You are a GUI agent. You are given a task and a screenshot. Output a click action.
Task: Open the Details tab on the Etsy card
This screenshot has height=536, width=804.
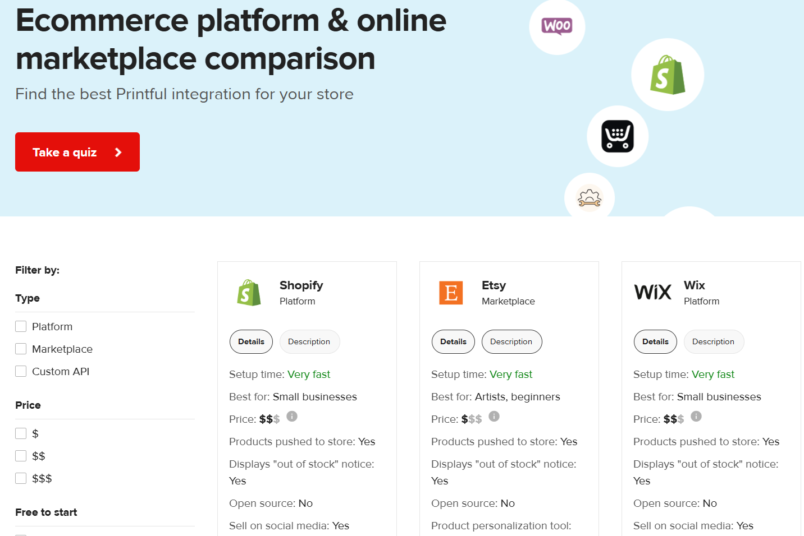pyautogui.click(x=453, y=341)
